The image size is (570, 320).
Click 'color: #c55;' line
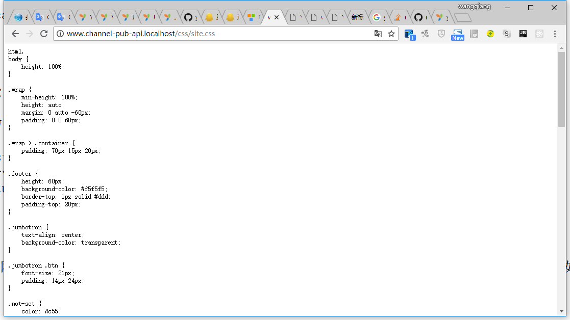[x=41, y=311]
